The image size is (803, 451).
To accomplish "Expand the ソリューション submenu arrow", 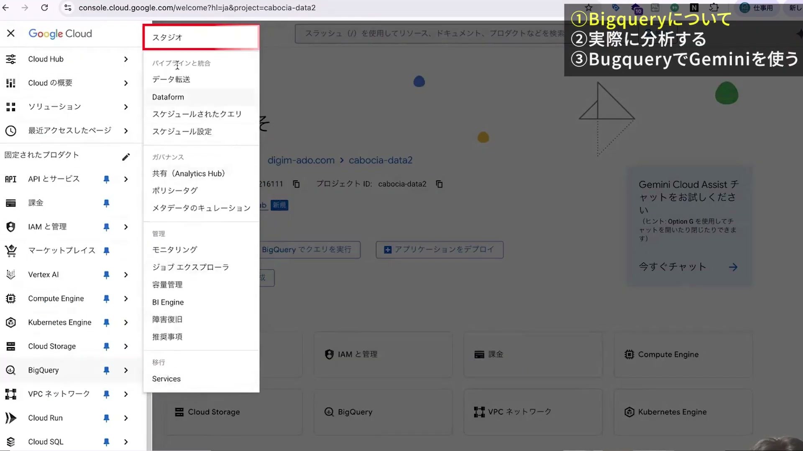I will point(126,107).
